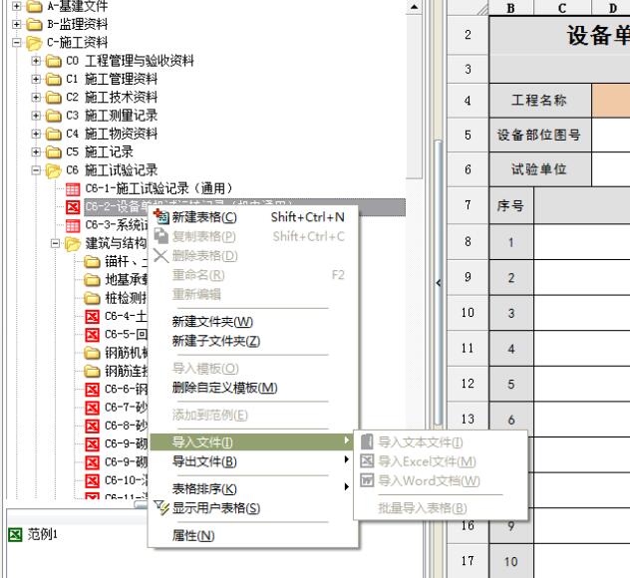Select 删除自定义模板(M) menu entry
The height and width of the screenshot is (578, 630).
[x=253, y=388]
